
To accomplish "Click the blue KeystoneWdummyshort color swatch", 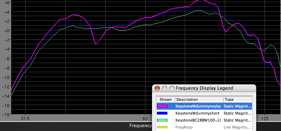I will click(162, 113).
